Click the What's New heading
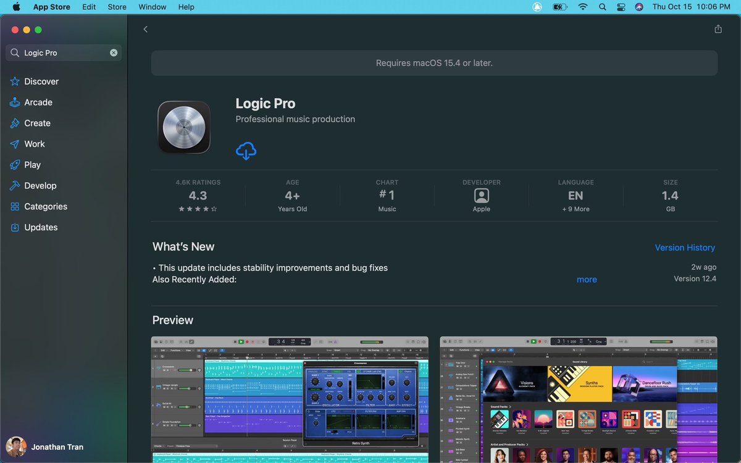Viewport: 741px width, 463px height. [183, 247]
